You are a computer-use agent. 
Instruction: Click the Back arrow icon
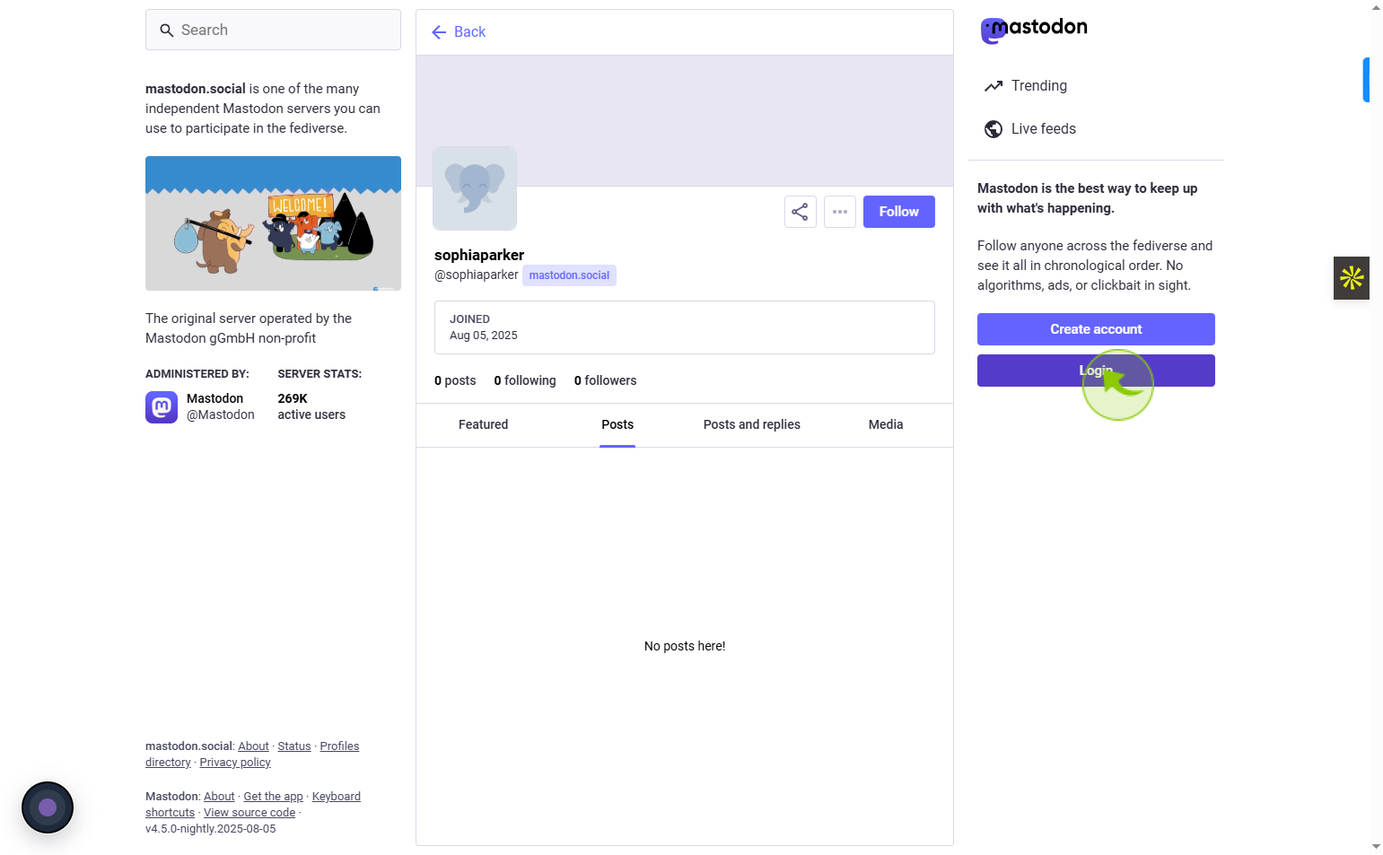(439, 32)
